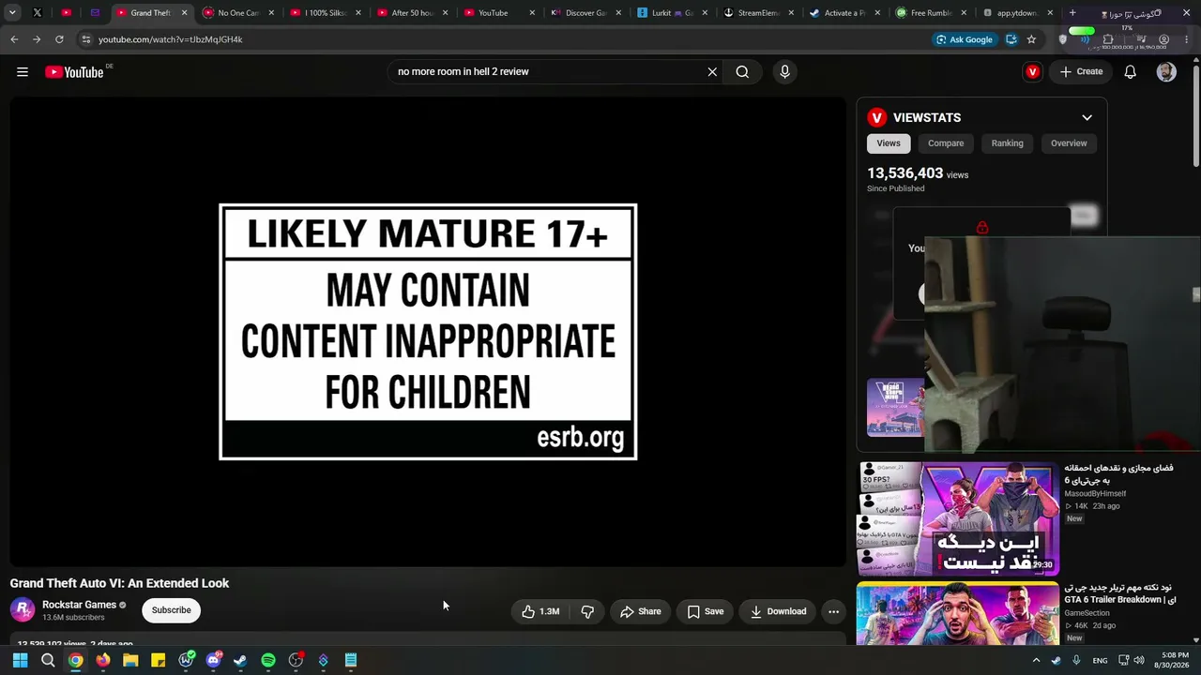Open YouTube notifications bell
Screen dimensions: 1201x675
tap(1131, 72)
